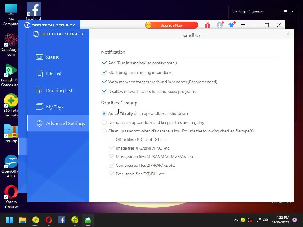Open the network icon in system tray
The height and width of the screenshot is (227, 303).
pyautogui.click(x=258, y=220)
